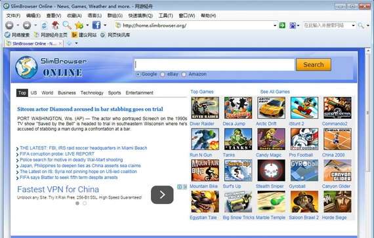Open favorites with yellow star icon
Screen dimensions: 374x238
(79, 25)
